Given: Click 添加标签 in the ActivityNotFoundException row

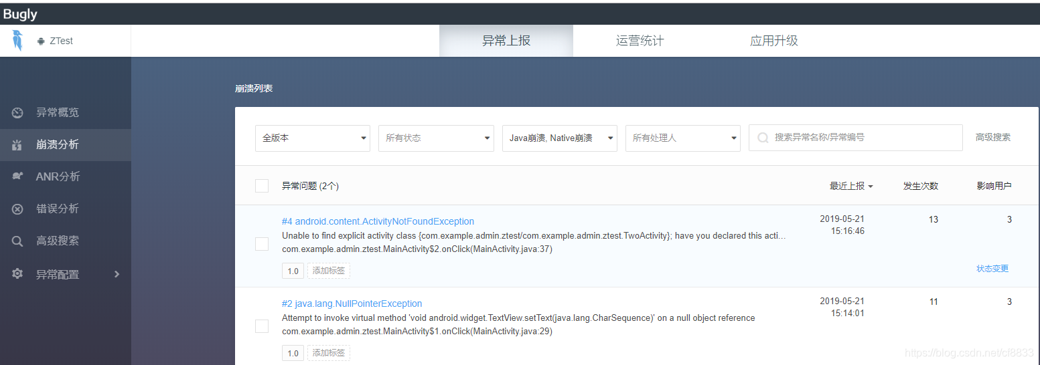Looking at the screenshot, I should [329, 271].
